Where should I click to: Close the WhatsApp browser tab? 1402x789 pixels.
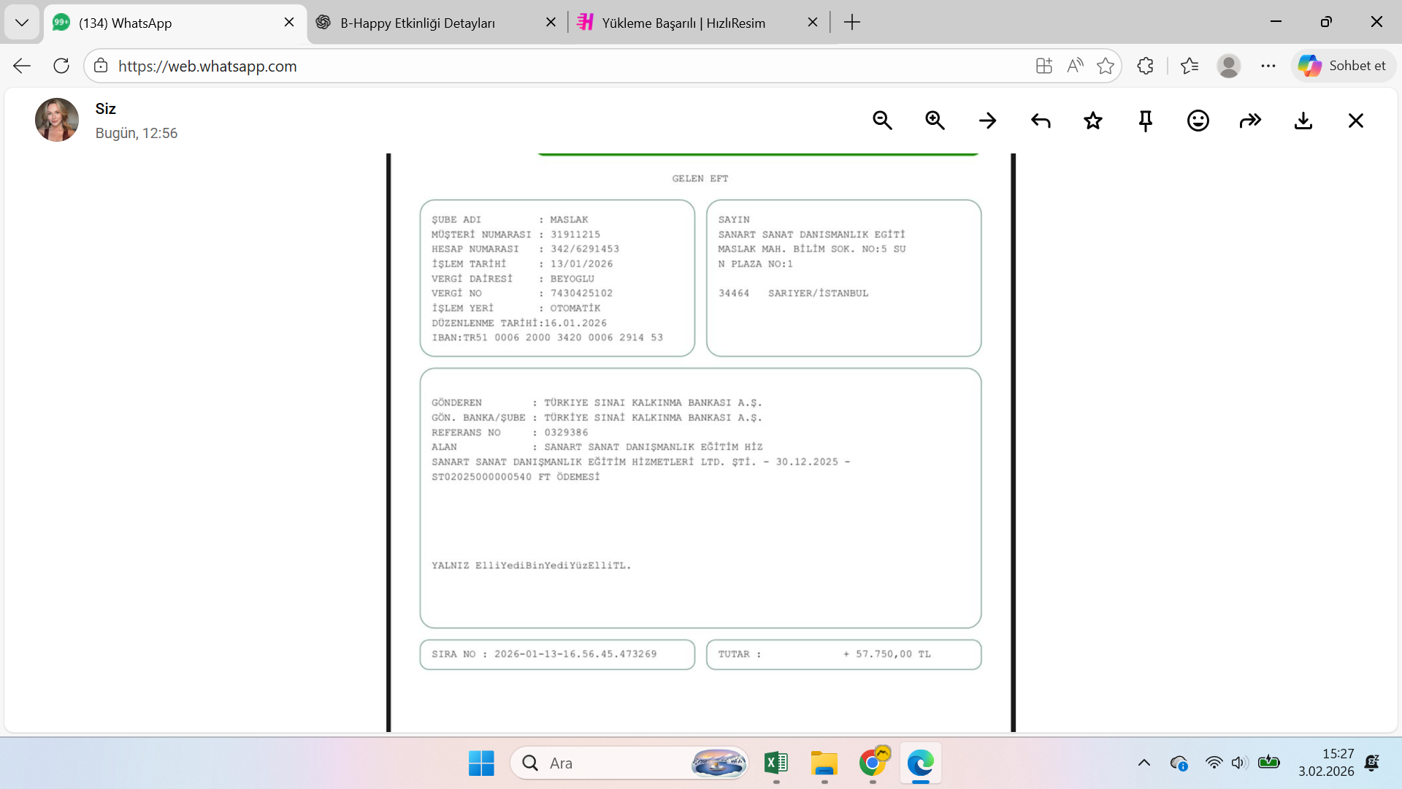[289, 23]
